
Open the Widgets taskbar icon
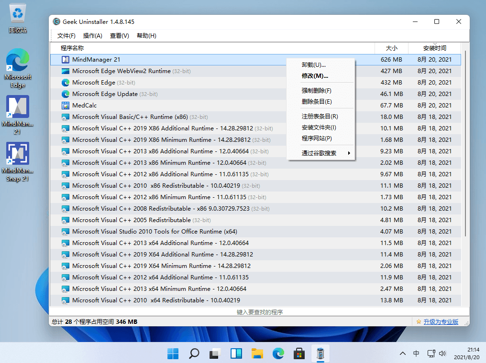point(236,353)
